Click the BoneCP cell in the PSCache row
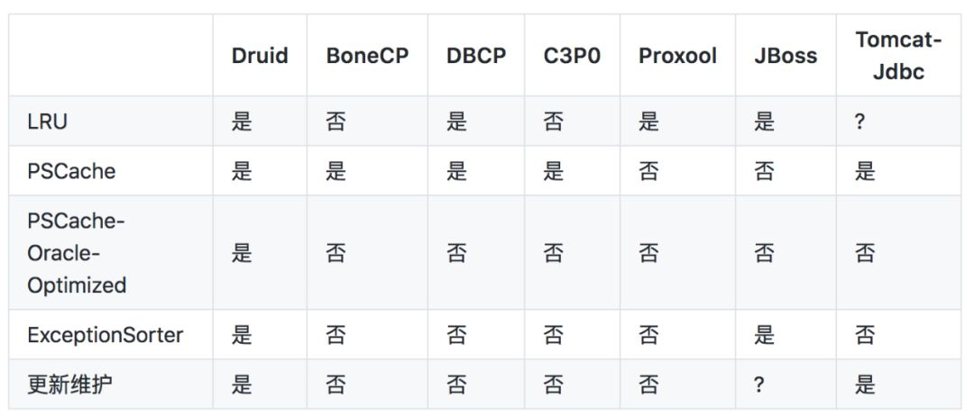974x416 pixels. coord(336,171)
